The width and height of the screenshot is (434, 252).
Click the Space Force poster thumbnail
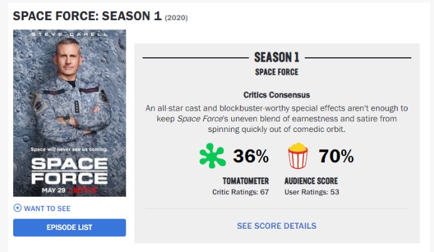point(70,113)
